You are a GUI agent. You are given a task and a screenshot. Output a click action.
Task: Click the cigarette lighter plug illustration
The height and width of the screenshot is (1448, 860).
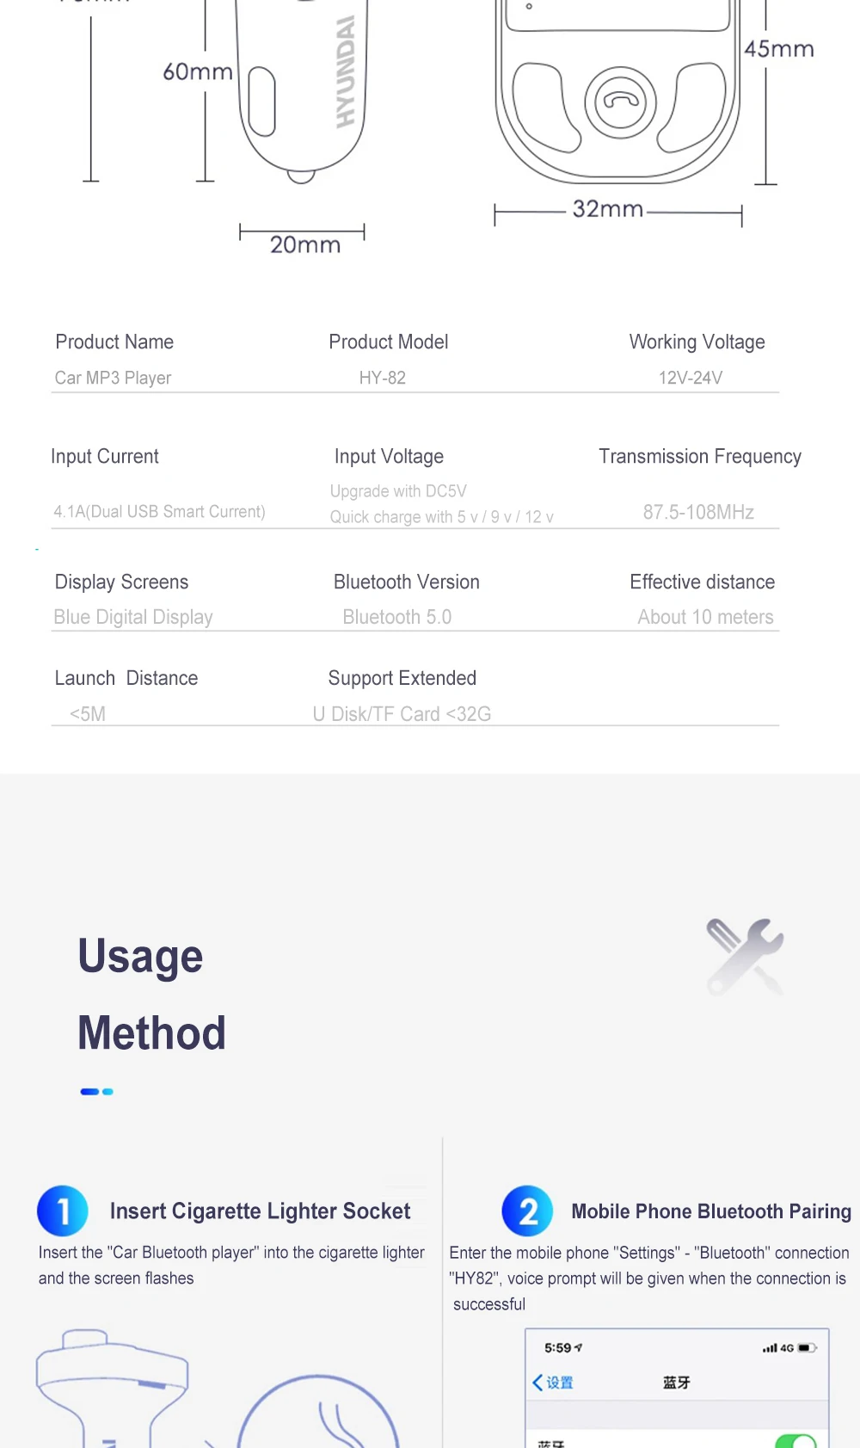tap(112, 1387)
